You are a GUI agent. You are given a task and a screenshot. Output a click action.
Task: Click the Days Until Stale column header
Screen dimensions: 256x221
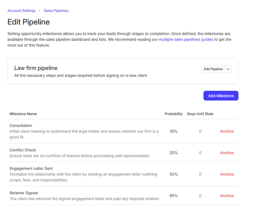[x=200, y=114]
